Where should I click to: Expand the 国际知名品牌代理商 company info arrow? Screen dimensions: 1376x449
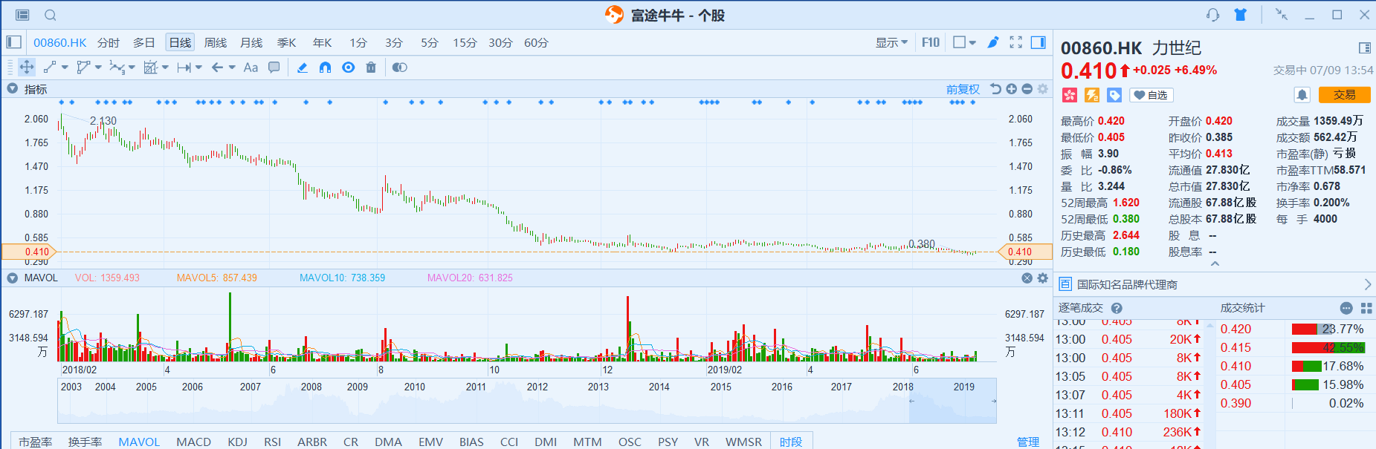pyautogui.click(x=1367, y=284)
